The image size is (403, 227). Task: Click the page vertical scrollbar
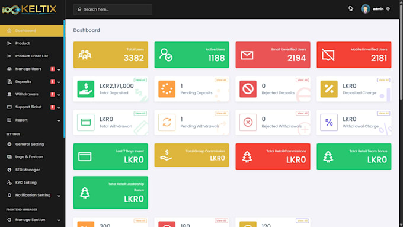(401, 52)
